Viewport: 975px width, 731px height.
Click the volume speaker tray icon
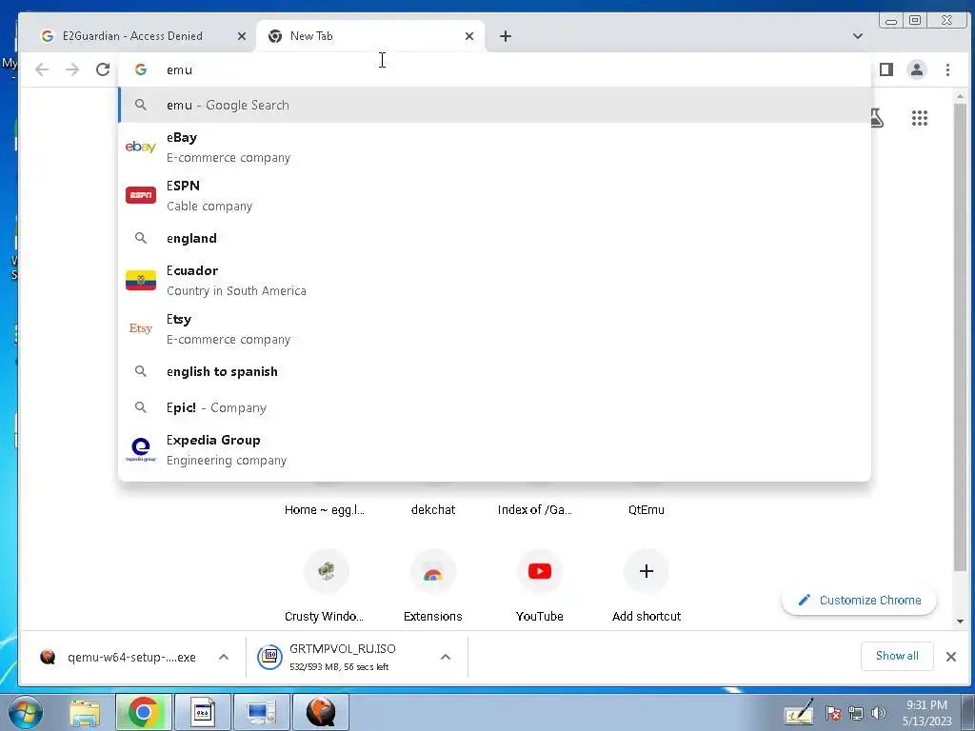pyautogui.click(x=879, y=713)
